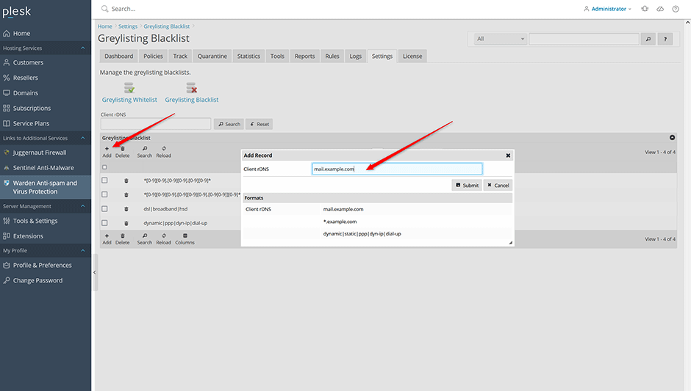This screenshot has width=691, height=391.
Task: Check the dsl|broadband|hsd row checkbox
Action: coord(104,209)
